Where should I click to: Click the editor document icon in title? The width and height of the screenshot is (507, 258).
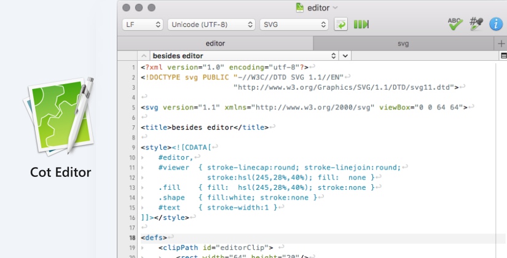(299, 7)
